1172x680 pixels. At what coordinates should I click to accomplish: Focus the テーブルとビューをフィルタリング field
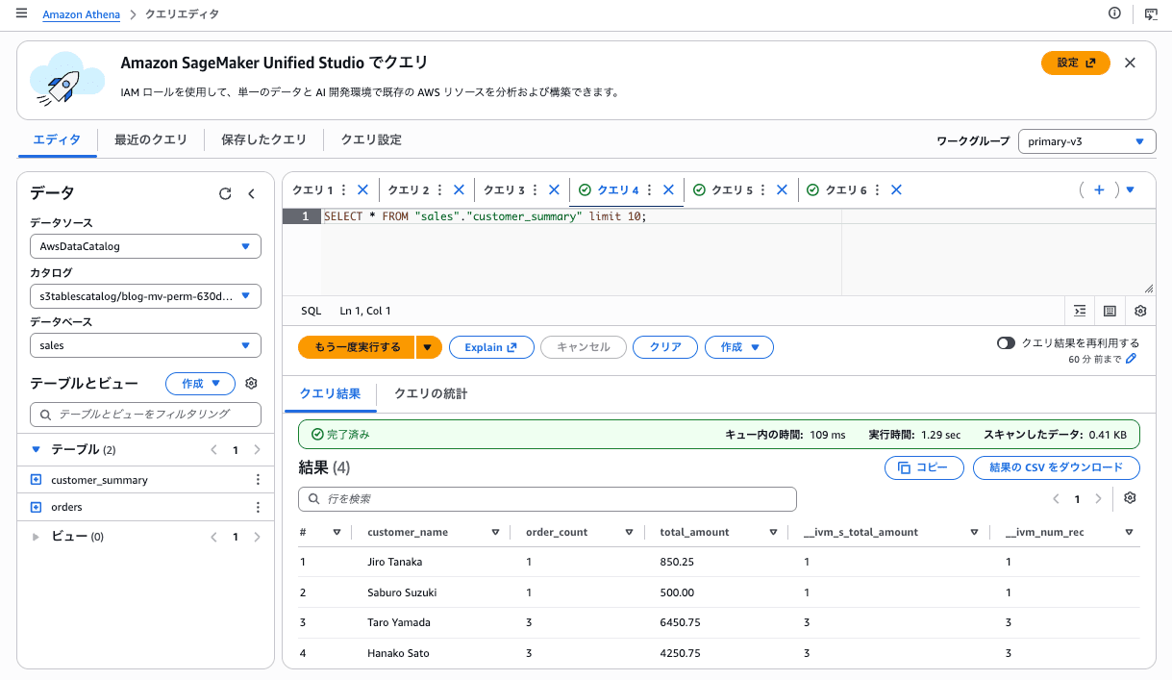click(x=145, y=415)
